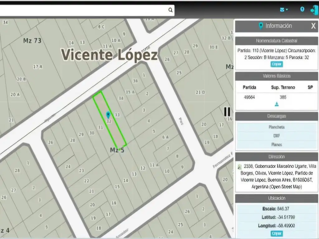319x239 pixels.
Task: Download the DXF file
Action: pos(277,136)
